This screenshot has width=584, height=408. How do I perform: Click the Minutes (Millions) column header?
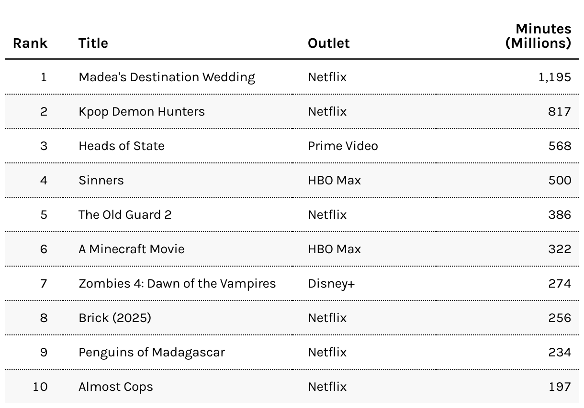point(539,36)
